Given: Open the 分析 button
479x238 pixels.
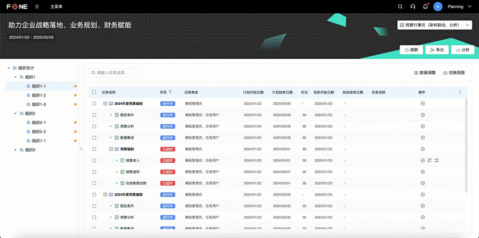Looking at the screenshot, I should tap(463, 50).
